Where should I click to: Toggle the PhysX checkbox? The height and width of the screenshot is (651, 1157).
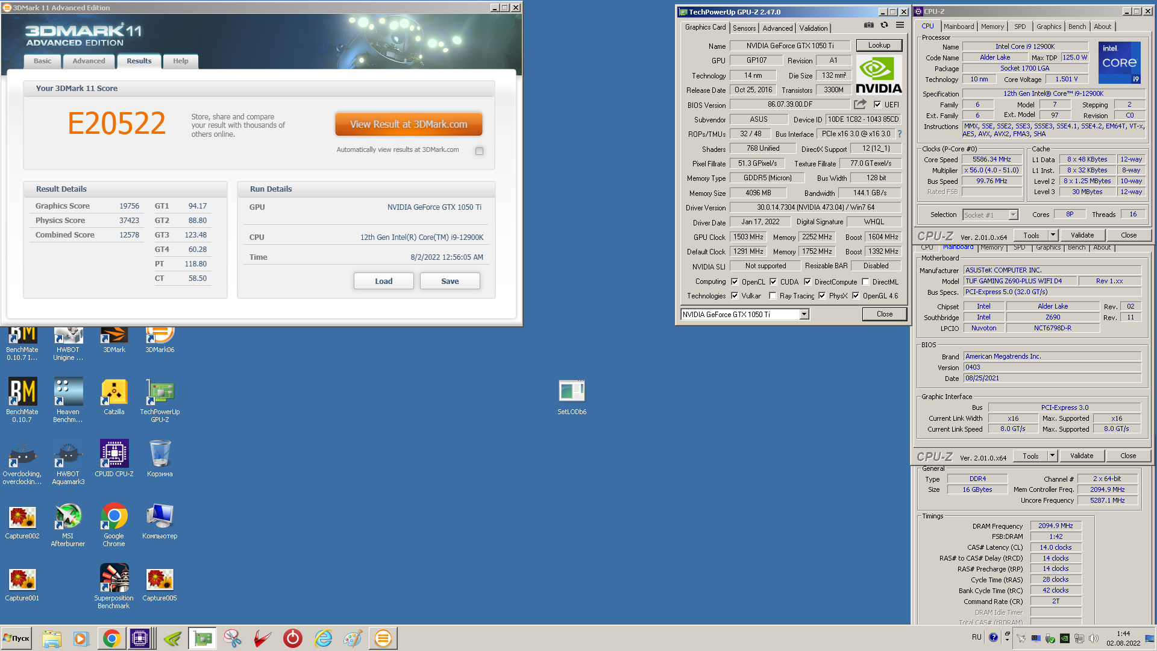(x=822, y=295)
